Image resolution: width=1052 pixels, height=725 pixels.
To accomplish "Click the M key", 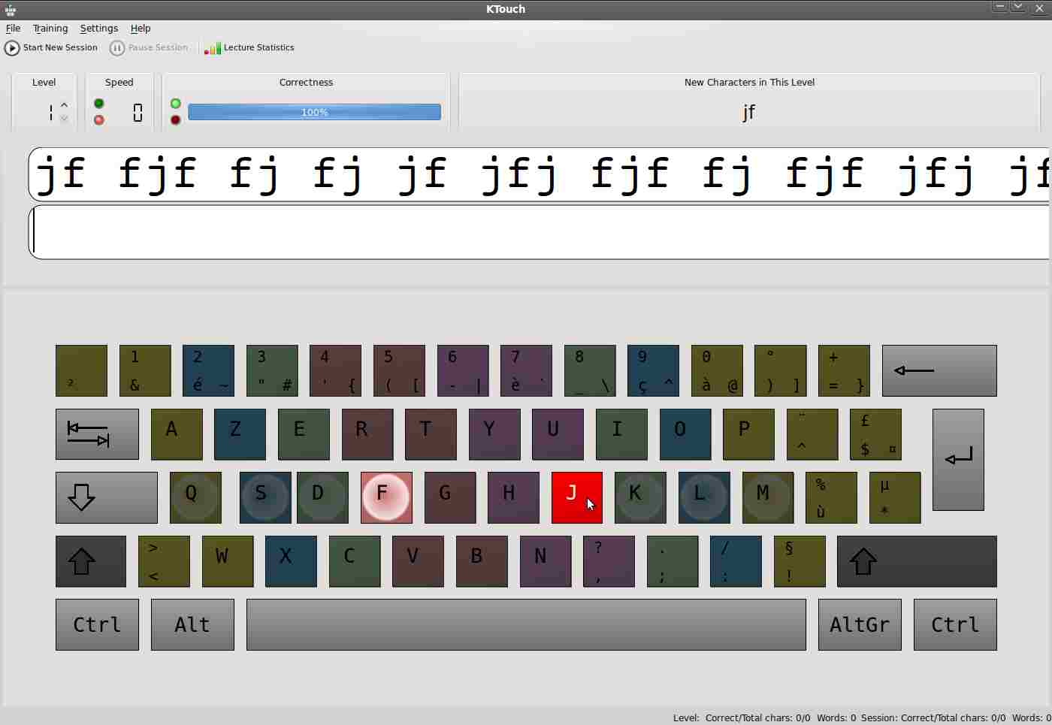I will [x=768, y=497].
